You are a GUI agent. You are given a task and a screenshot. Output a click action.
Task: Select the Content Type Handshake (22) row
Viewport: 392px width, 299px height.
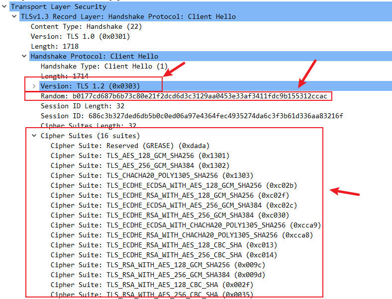point(86,26)
